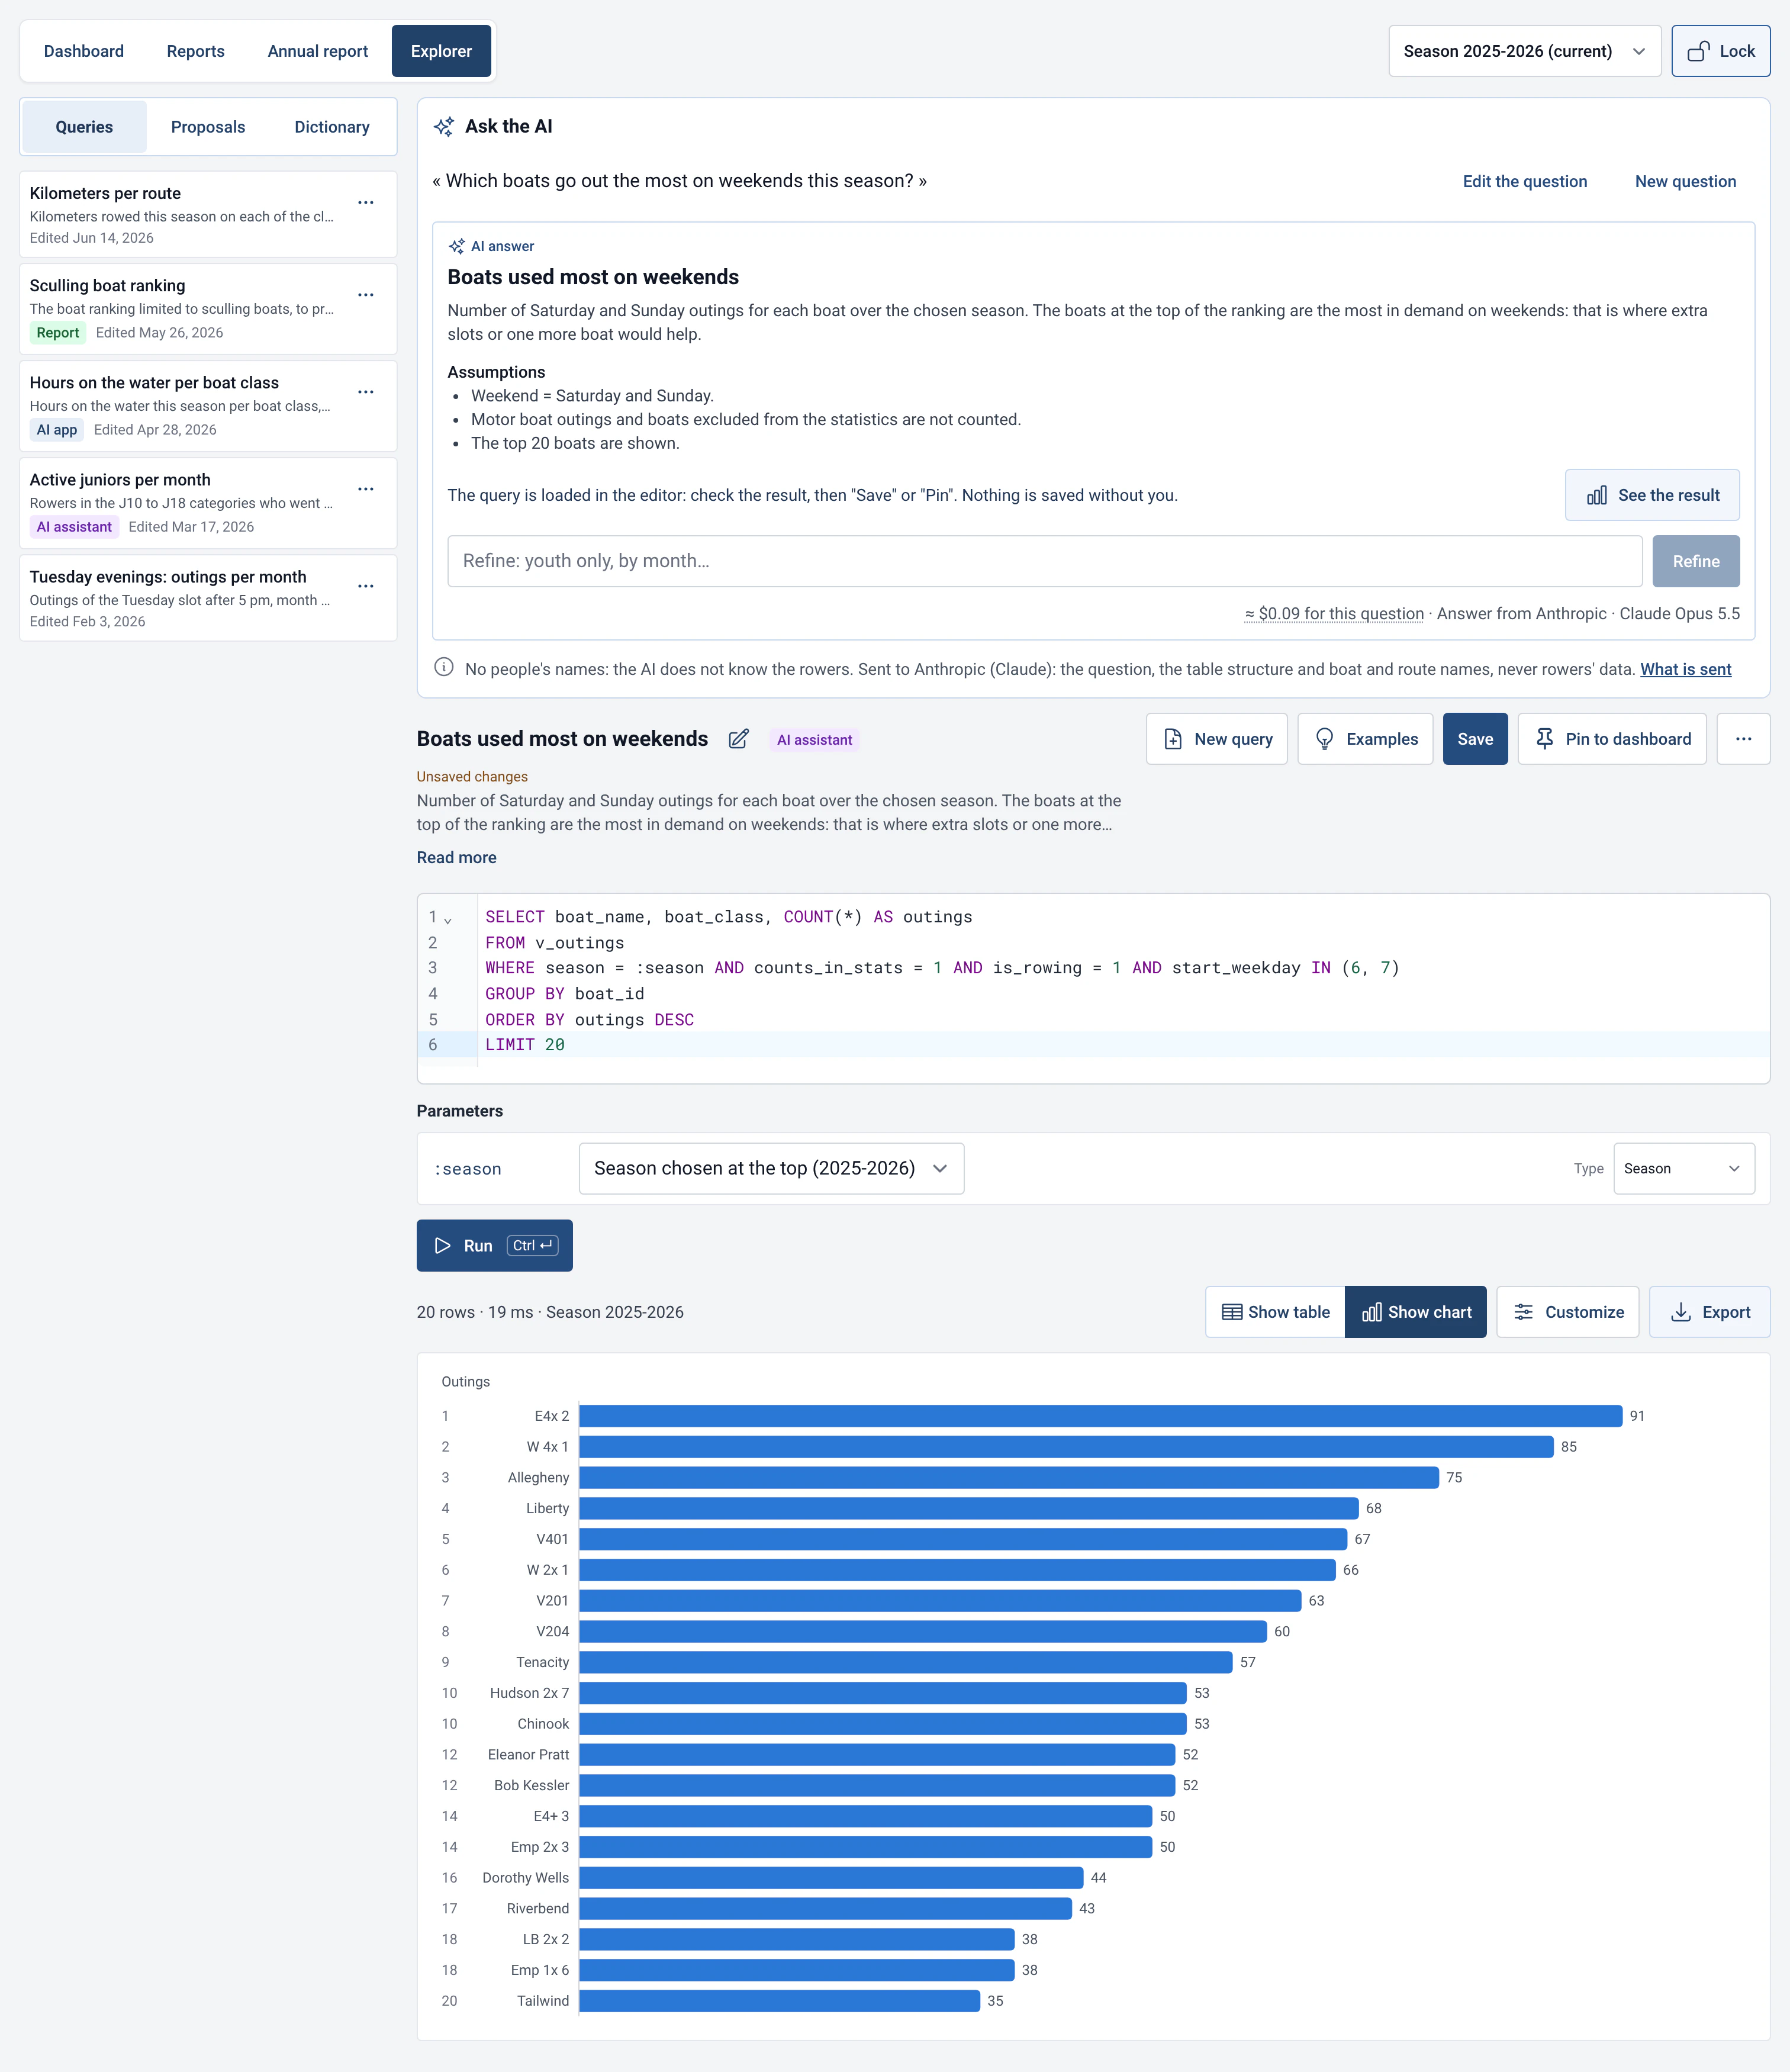The width and height of the screenshot is (1790, 2072).
Task: Click the pencil icon to rename the query
Action: 738,739
